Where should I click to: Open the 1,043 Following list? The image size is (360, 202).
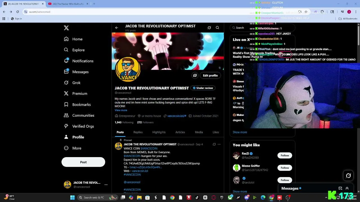pos(124,122)
